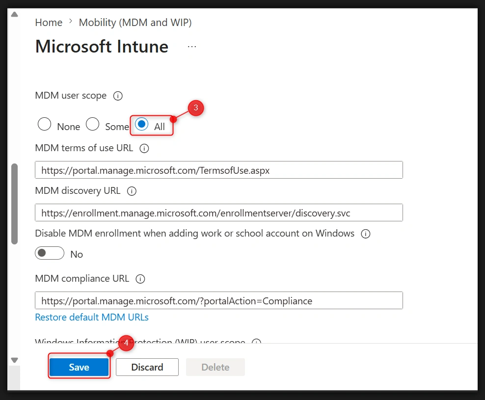Viewport: 485px width, 400px height.
Task: Go to Home breadcrumb
Action: pyautogui.click(x=49, y=23)
